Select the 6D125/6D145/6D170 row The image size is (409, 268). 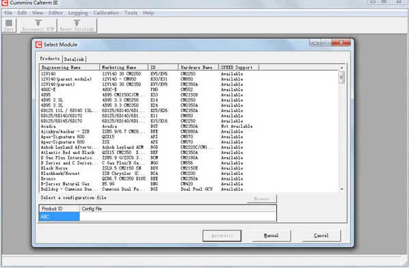tap(189, 121)
